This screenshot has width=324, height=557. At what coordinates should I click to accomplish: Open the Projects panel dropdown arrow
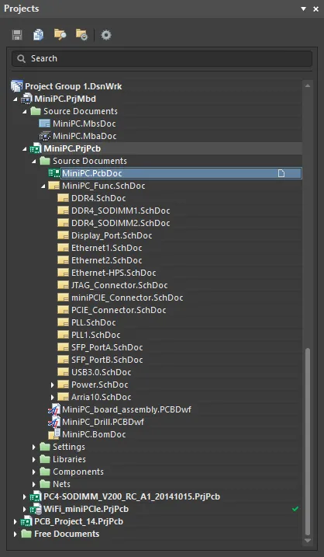click(x=303, y=9)
